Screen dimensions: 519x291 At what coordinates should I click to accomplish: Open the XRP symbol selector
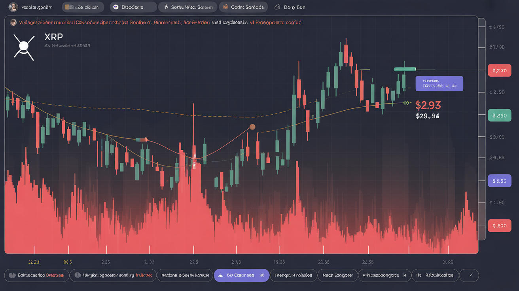click(x=54, y=37)
